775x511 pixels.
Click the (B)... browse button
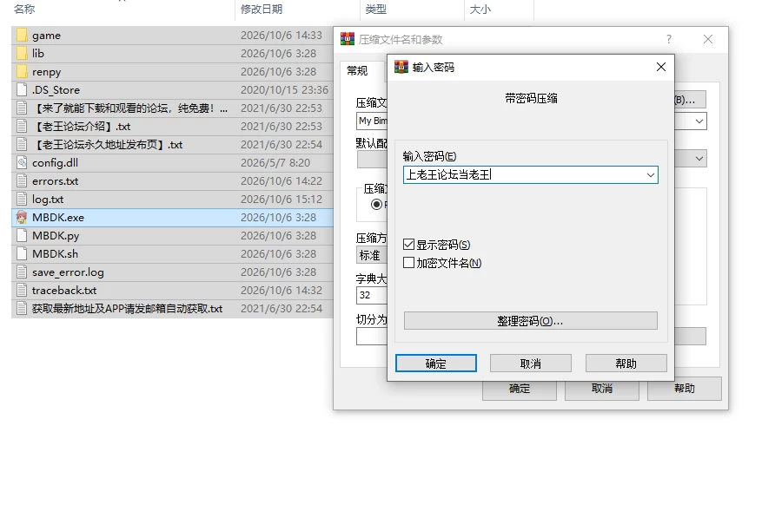pyautogui.click(x=690, y=100)
